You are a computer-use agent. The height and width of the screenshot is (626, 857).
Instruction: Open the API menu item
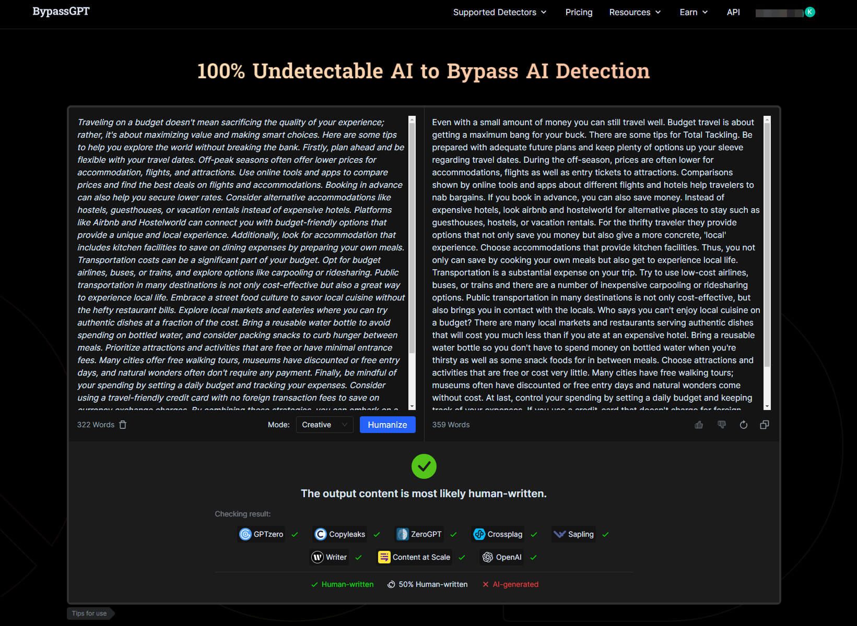(x=733, y=12)
